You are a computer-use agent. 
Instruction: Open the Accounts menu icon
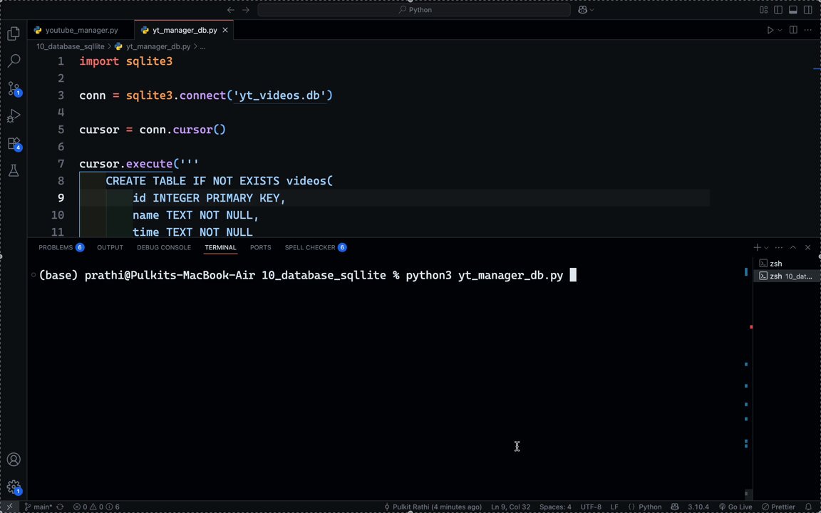coord(14,459)
